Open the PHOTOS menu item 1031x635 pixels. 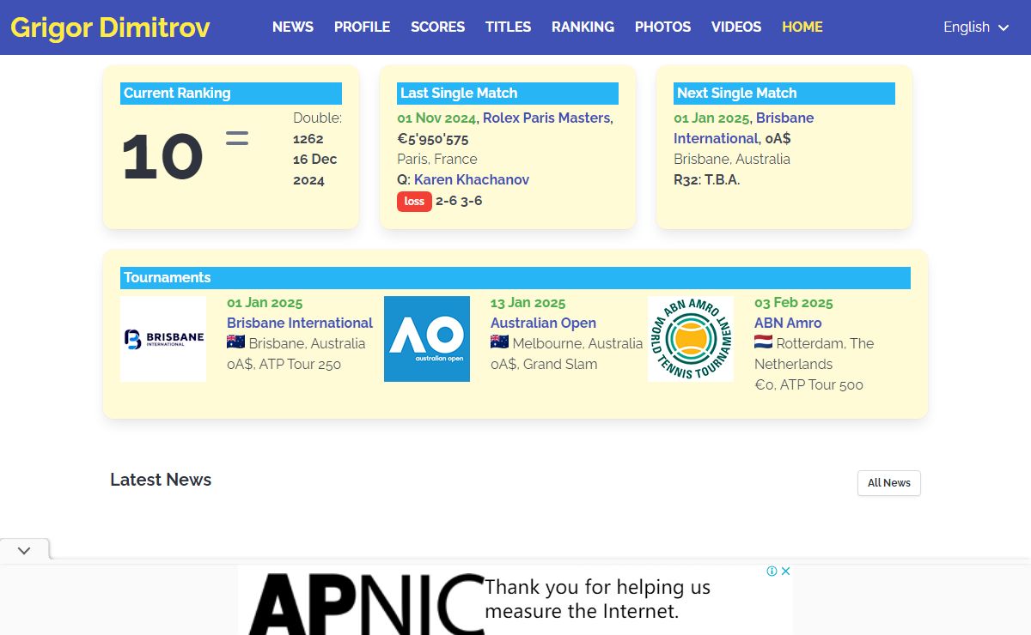(x=662, y=27)
